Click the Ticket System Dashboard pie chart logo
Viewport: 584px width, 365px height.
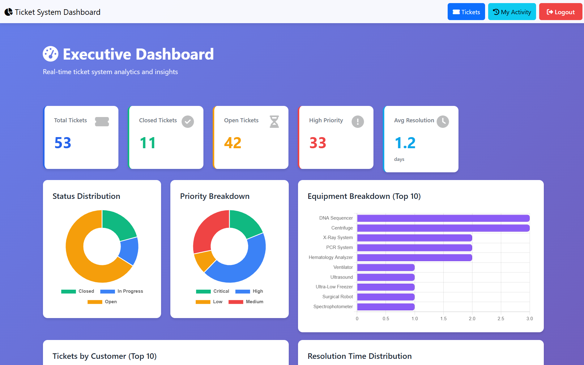point(8,12)
